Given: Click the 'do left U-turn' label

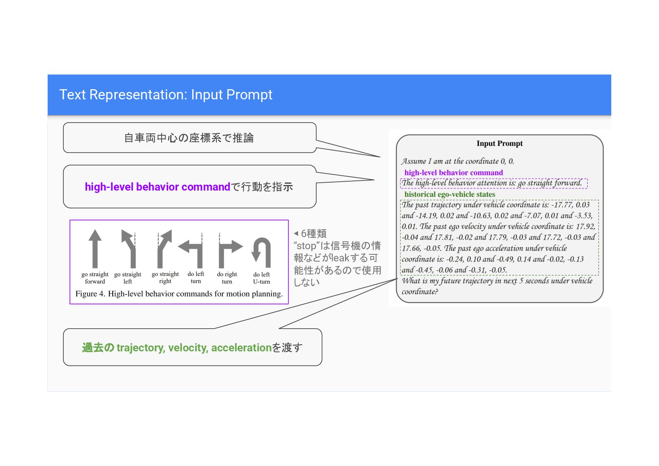Looking at the screenshot, I should 261,278.
